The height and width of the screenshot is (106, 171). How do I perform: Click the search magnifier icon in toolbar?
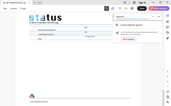pyautogui.click(x=106, y=8)
